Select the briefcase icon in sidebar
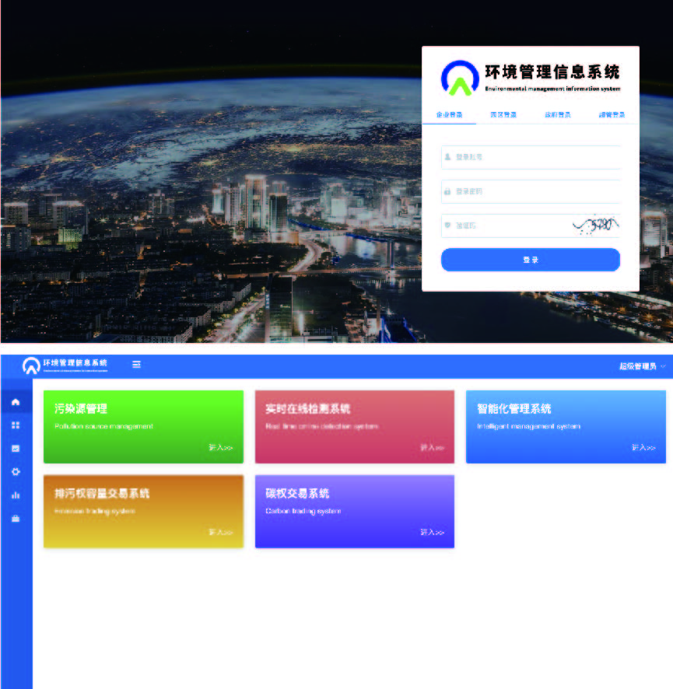673x689 pixels. [16, 519]
